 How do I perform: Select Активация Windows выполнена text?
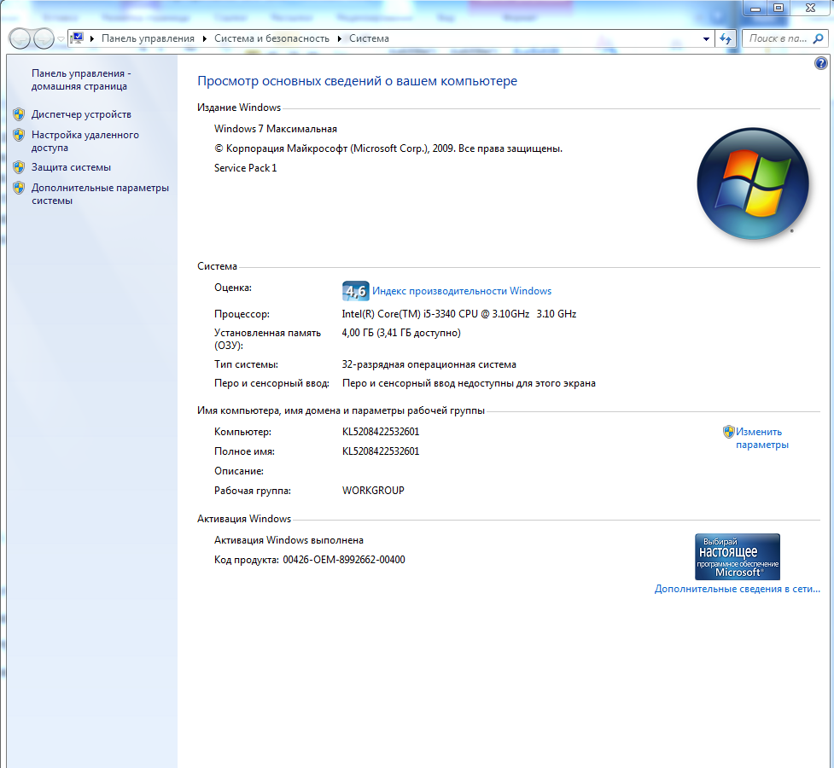tap(289, 540)
